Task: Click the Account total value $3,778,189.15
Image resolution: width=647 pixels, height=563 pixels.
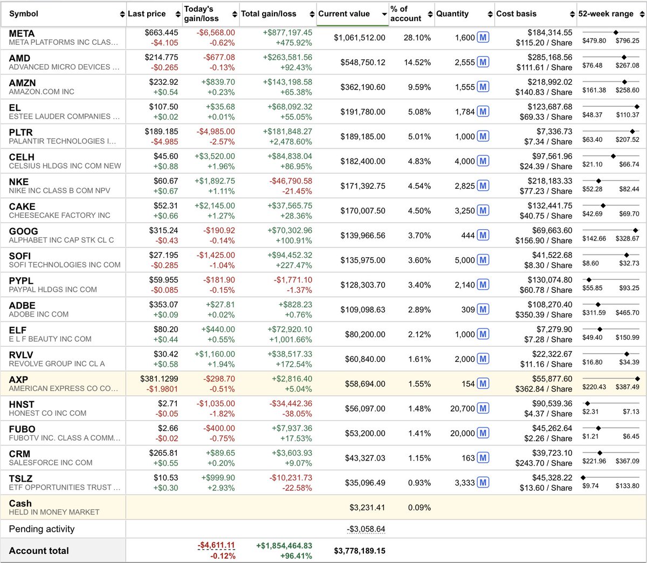Action: tap(360, 551)
